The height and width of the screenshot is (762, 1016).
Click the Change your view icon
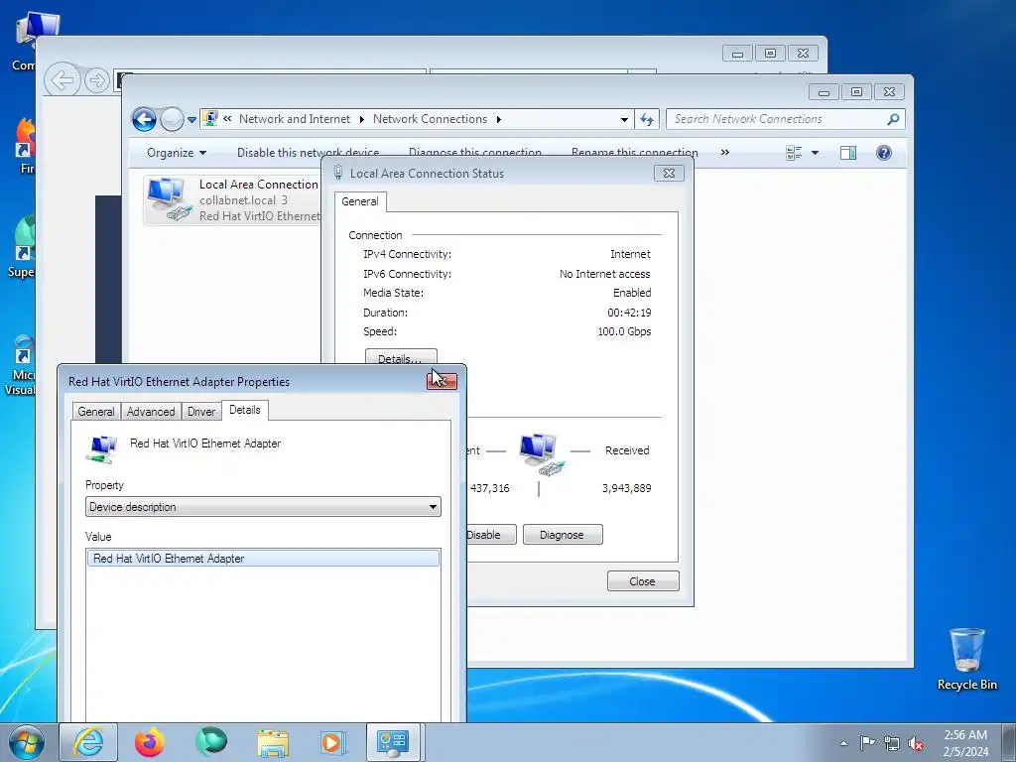coord(793,153)
